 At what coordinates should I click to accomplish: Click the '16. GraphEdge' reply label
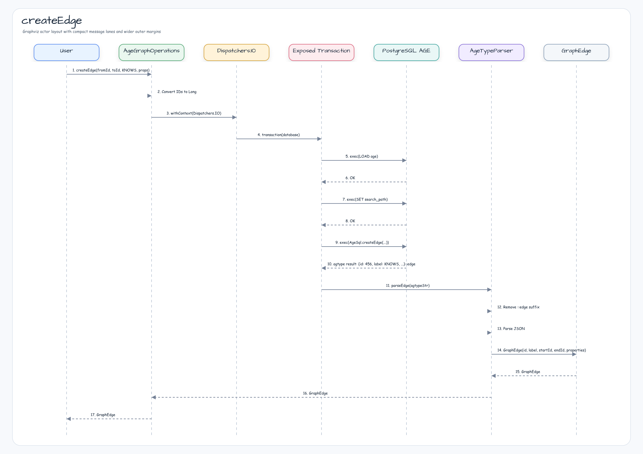(315, 393)
